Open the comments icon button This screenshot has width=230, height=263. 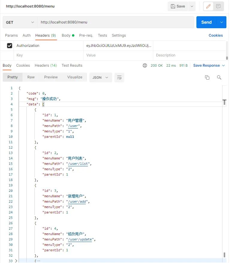click(219, 6)
